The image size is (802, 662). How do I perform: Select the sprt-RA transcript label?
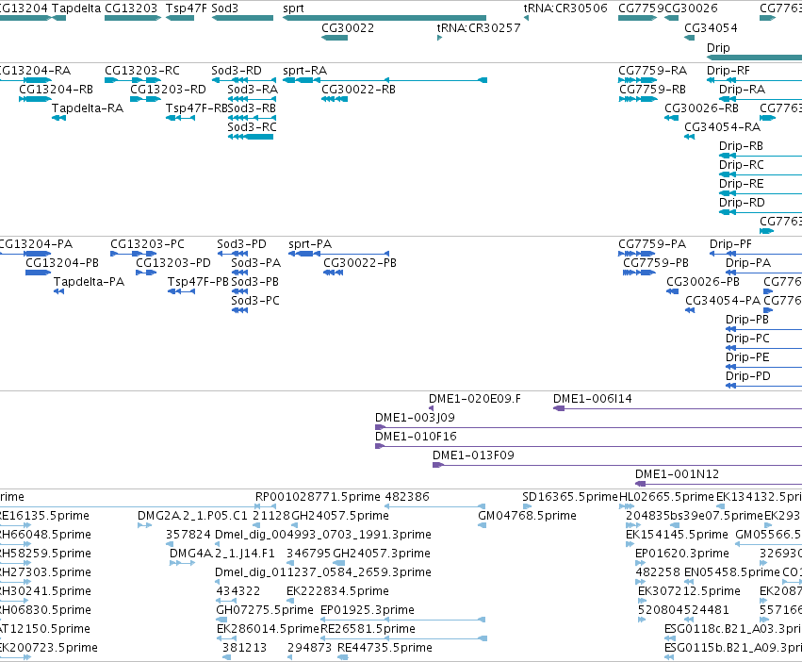pyautogui.click(x=304, y=71)
